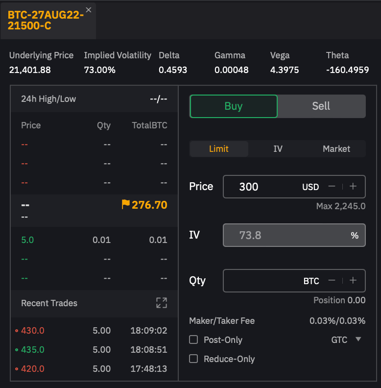381x388 pixels.
Task: Click the Price input field
Action: point(264,187)
